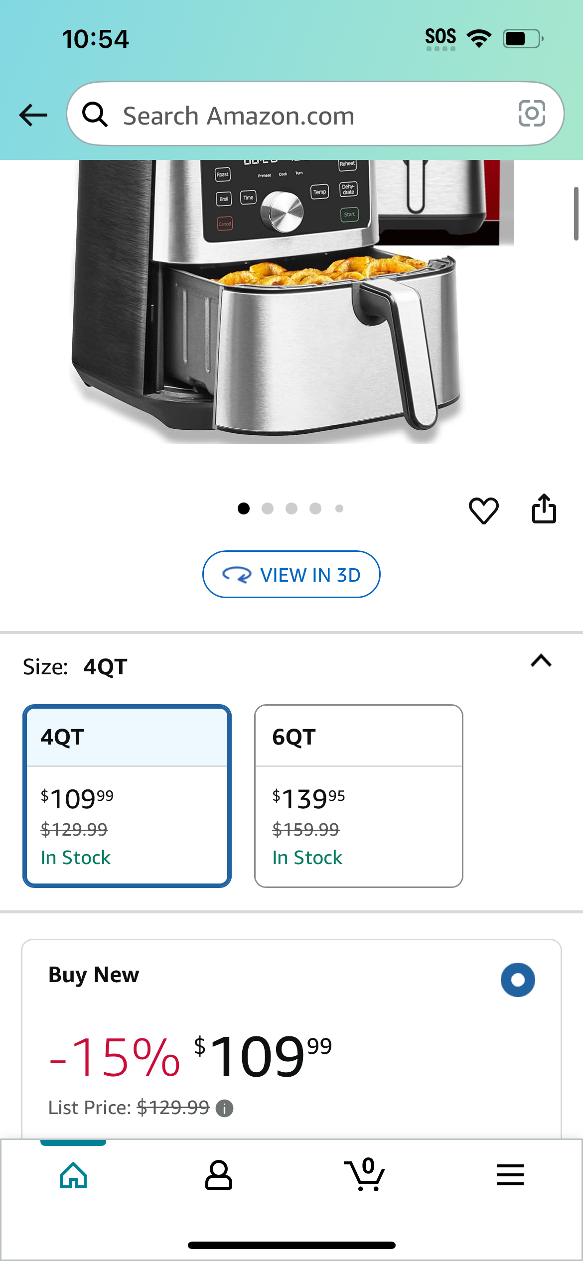Image resolution: width=583 pixels, height=1261 pixels.
Task: Click the Search Amazon.com field
Action: (315, 114)
